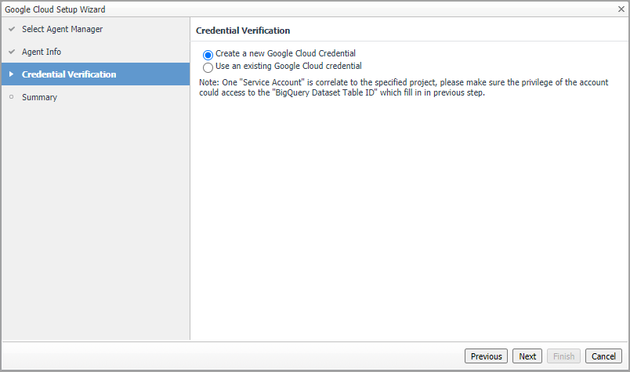Click Next to continue the wizard
The image size is (630, 372).
click(527, 356)
